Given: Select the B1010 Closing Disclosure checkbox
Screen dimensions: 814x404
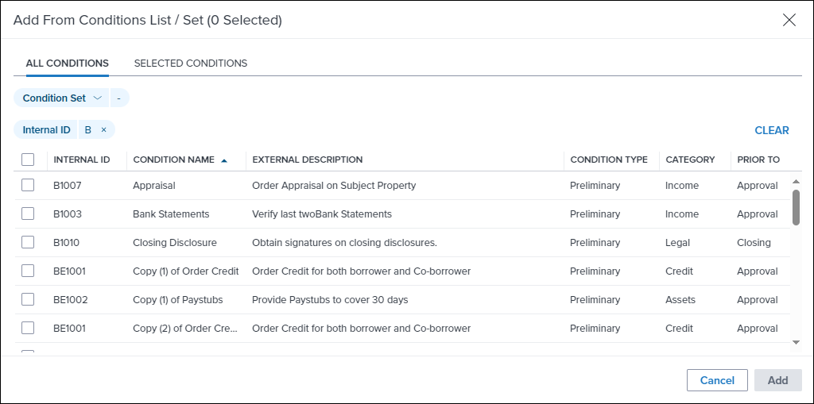Looking at the screenshot, I should [x=28, y=242].
